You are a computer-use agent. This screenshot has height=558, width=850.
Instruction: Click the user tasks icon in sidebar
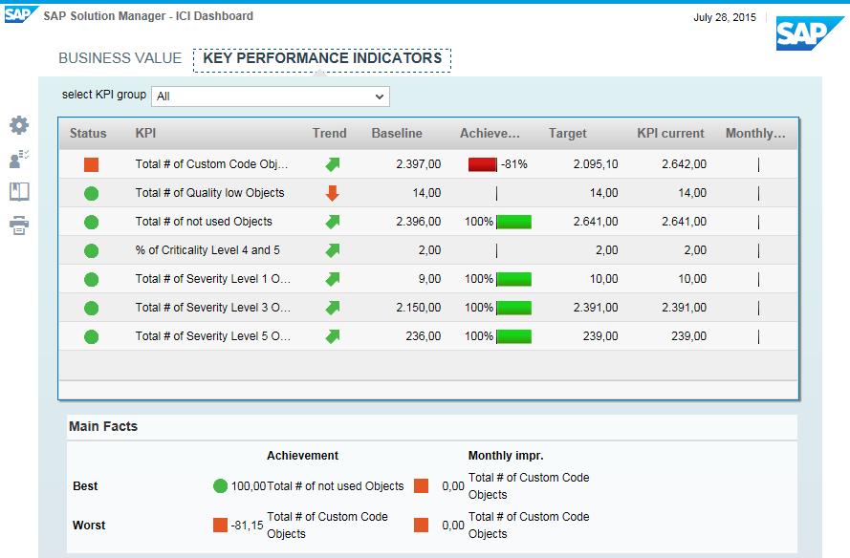19,159
